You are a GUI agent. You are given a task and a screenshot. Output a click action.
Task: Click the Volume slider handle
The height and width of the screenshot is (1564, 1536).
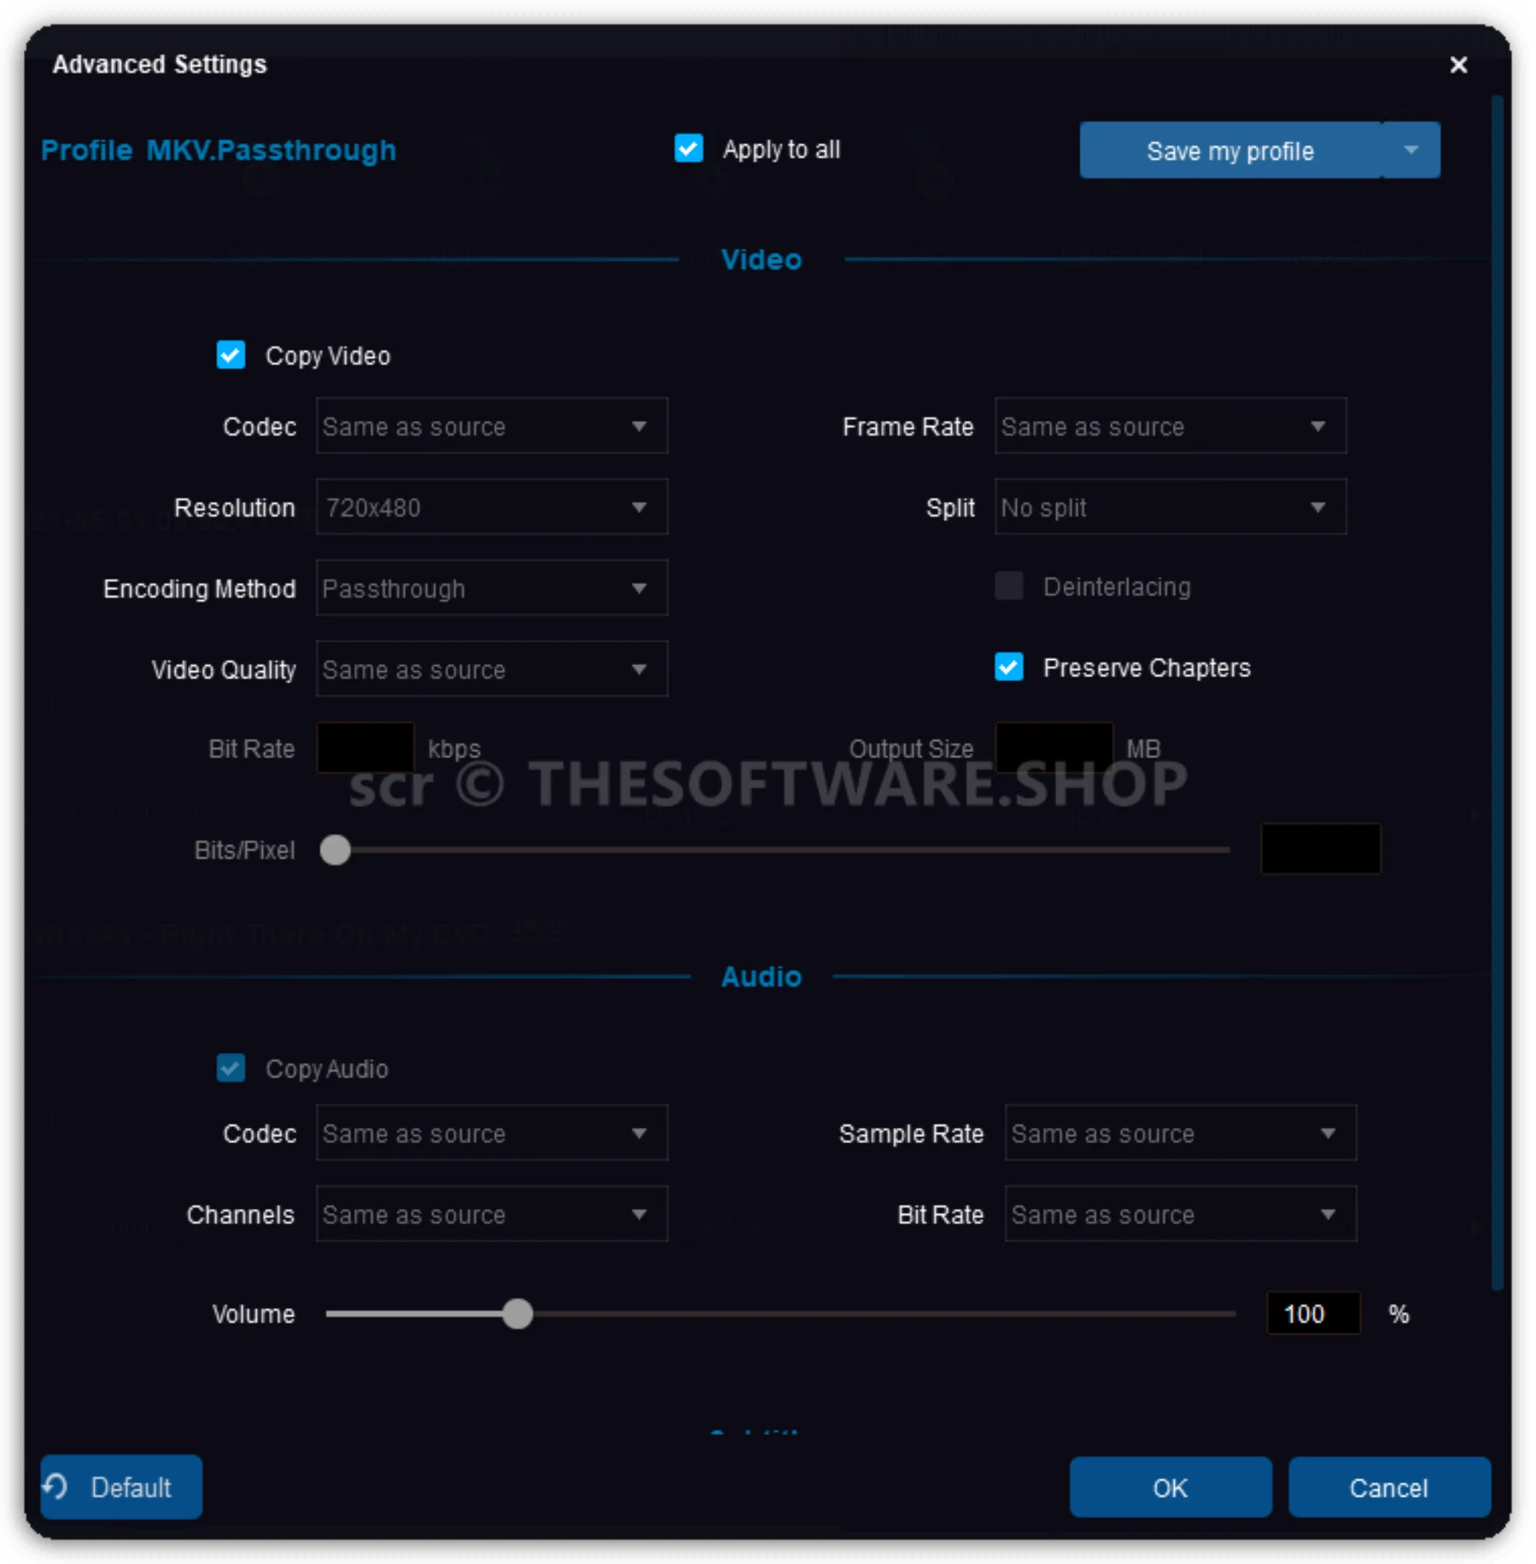click(x=517, y=1314)
